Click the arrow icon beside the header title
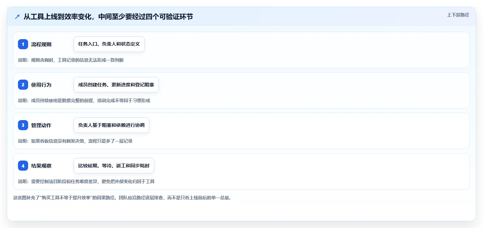Viewport: 483px width, 228px height. point(17,17)
